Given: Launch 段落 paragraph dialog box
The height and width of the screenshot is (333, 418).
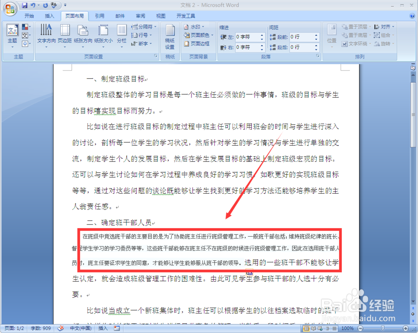Looking at the screenshot, I should tap(318, 56).
